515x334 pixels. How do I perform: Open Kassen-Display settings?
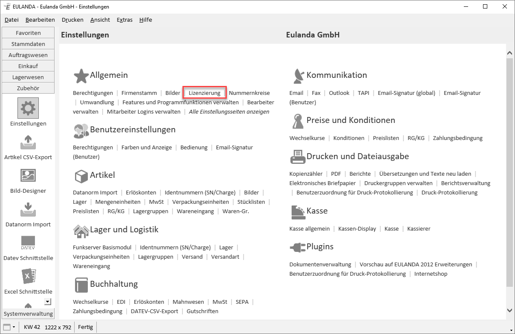pyautogui.click(x=357, y=228)
